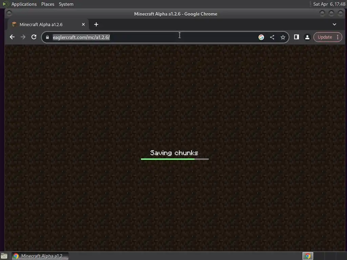347x260 pixels.
Task: Click the forward navigation arrow
Action: tap(23, 37)
